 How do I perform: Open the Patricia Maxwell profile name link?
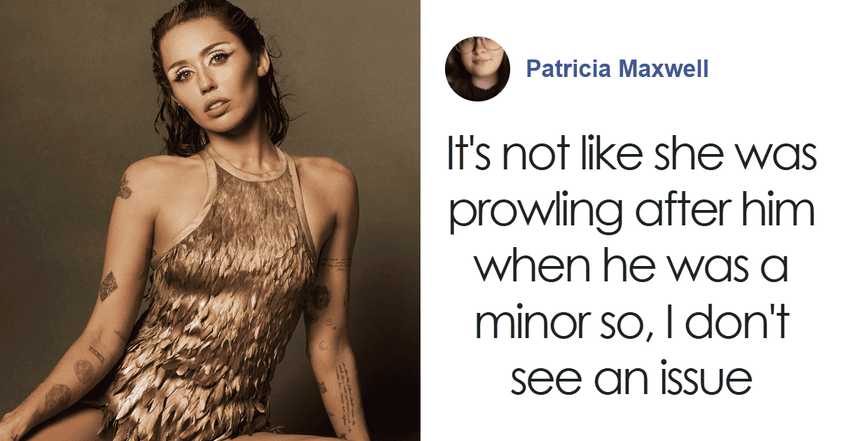[x=617, y=69]
